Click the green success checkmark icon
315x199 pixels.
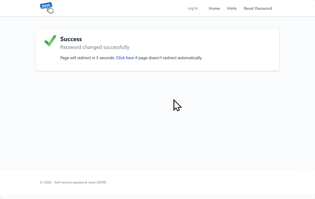[x=50, y=41]
